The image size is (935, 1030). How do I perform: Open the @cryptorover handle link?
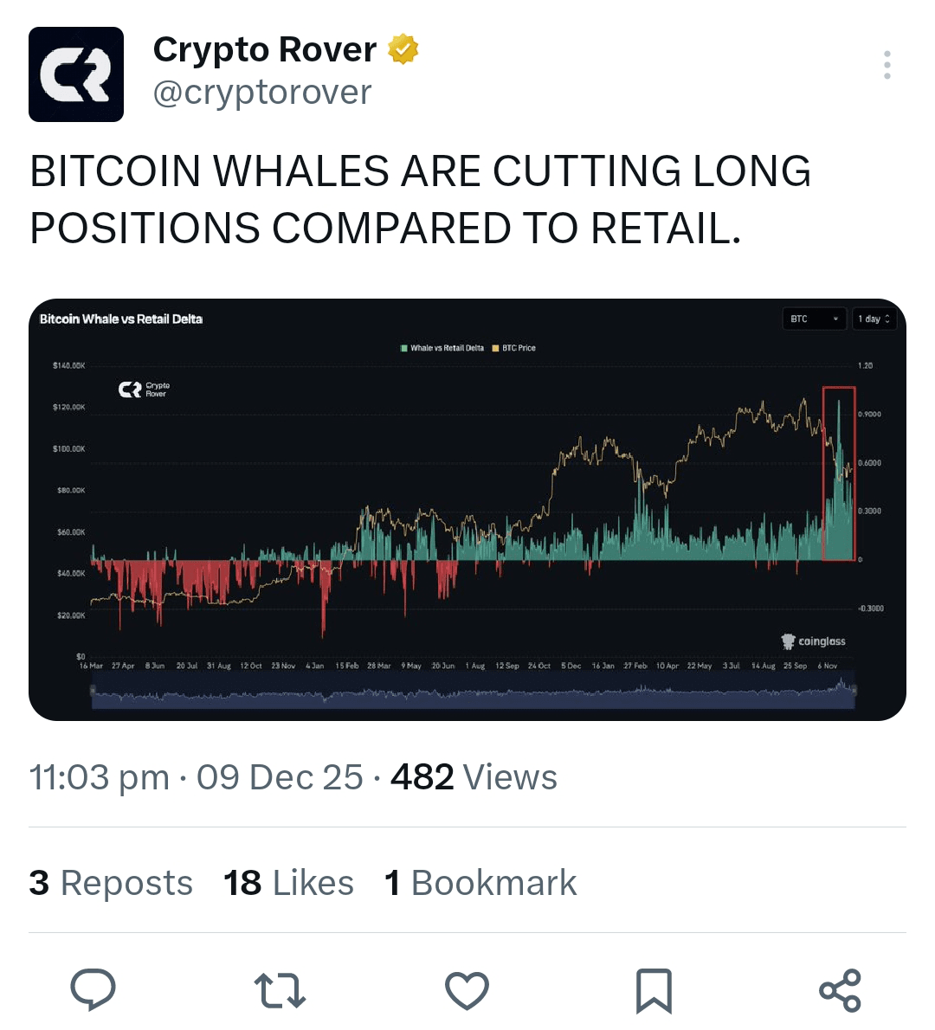(x=262, y=92)
